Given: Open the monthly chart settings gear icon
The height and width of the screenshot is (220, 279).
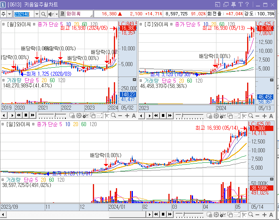Looking at the screenshot, I should [79, 116].
